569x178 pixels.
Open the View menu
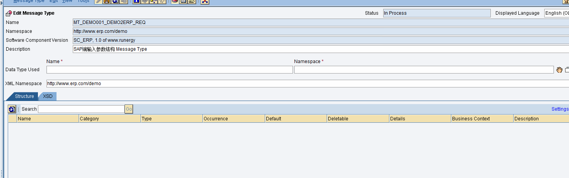tap(67, 1)
